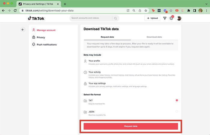The image size is (210, 135).
Task: Click the red Tp extension icon
Action: pos(153,10)
